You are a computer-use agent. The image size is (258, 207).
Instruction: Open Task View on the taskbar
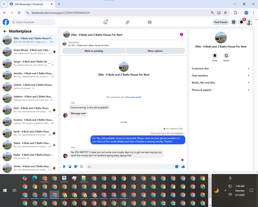(x=14, y=190)
